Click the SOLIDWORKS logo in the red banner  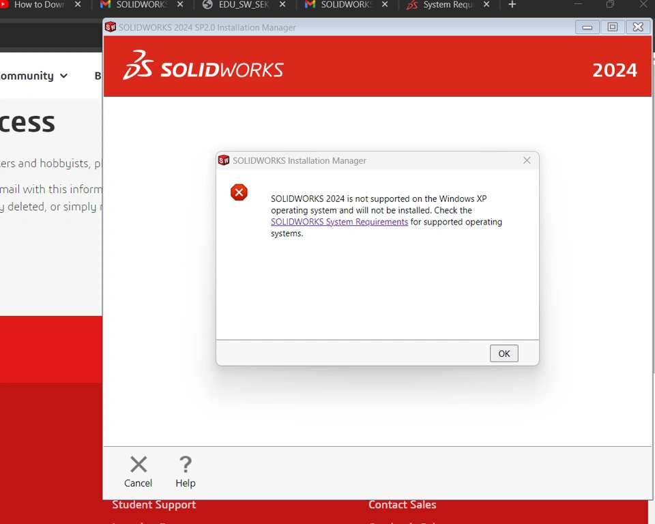coord(203,65)
